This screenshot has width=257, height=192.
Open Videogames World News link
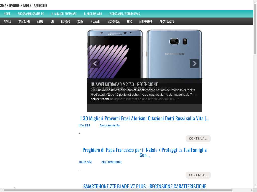(124, 14)
